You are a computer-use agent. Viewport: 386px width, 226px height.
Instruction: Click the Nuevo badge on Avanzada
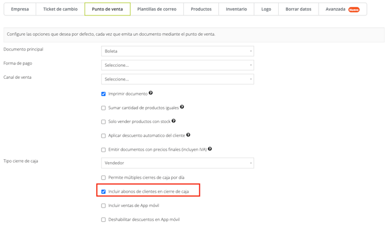[x=354, y=10]
